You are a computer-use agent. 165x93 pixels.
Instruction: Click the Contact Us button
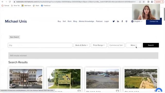(x=154, y=21)
